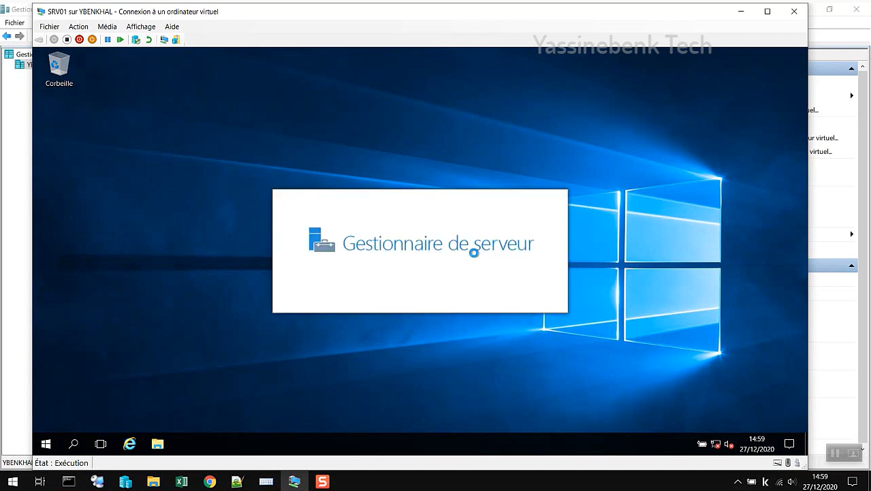This screenshot has height=491, width=871.
Task: Click the forward arrow in Hyper-V Manager
Action: pyautogui.click(x=19, y=36)
